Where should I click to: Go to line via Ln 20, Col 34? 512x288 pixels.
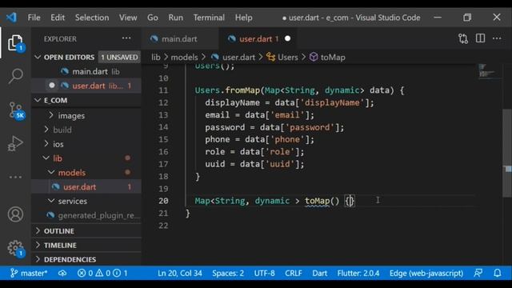click(x=179, y=273)
